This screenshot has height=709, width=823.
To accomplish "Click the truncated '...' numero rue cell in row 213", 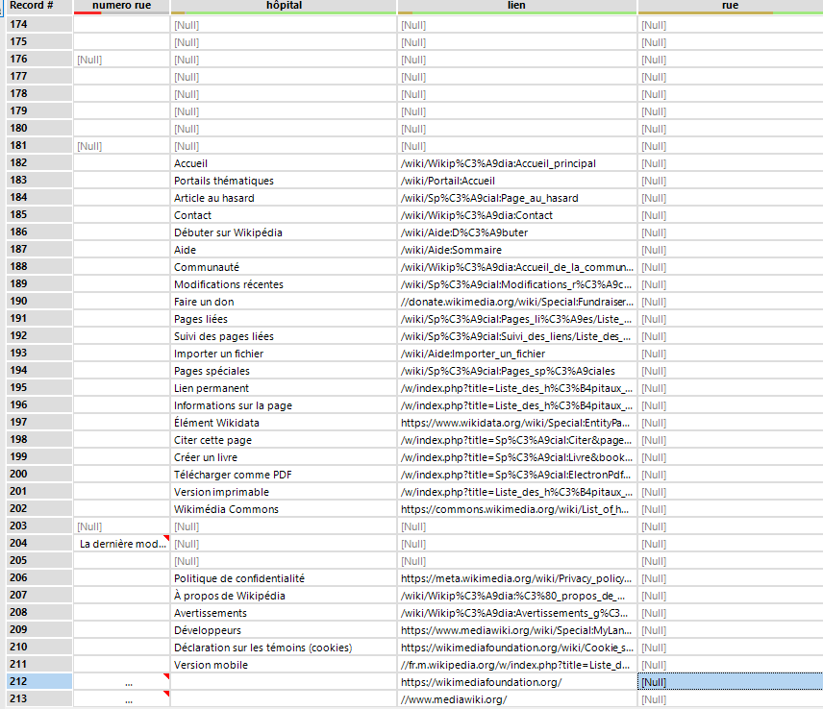I will coord(121,700).
